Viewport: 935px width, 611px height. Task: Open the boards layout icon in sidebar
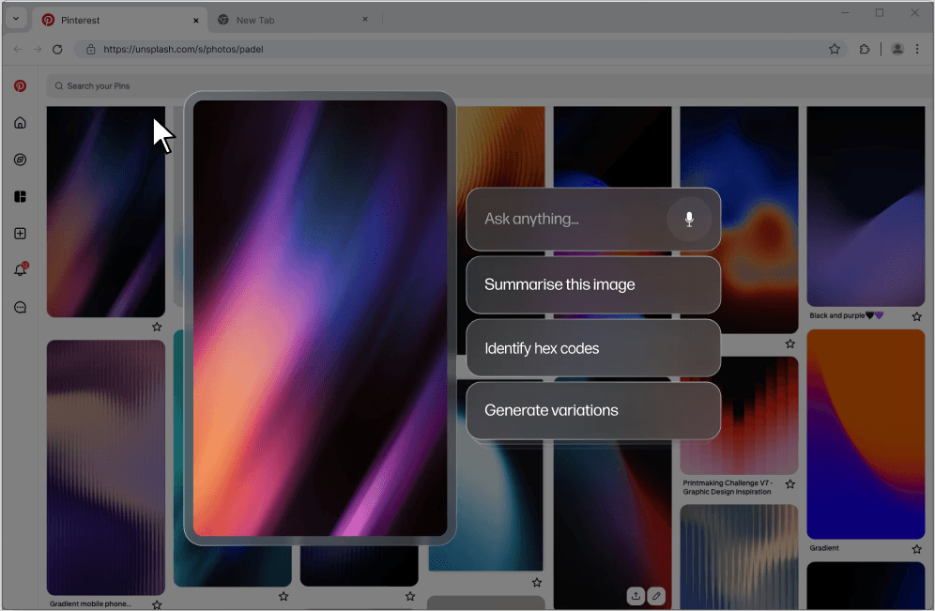[21, 197]
